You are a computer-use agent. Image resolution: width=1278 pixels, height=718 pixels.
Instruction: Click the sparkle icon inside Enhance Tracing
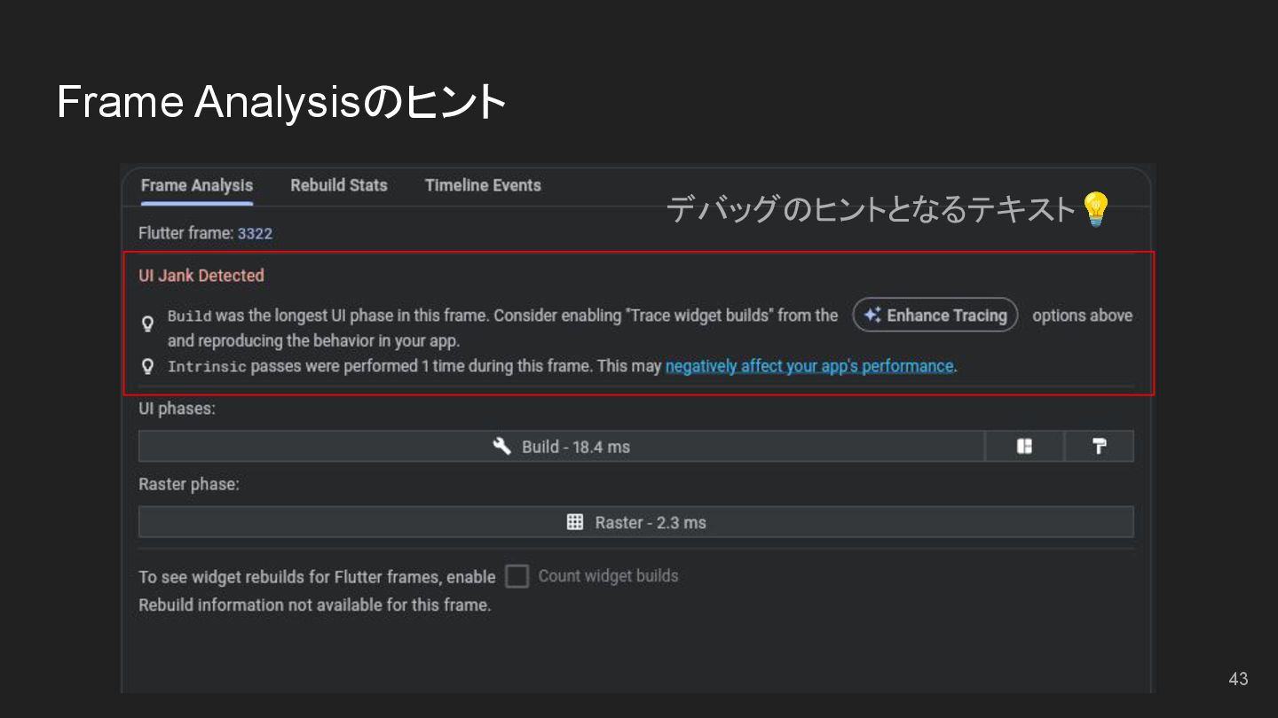(872, 316)
